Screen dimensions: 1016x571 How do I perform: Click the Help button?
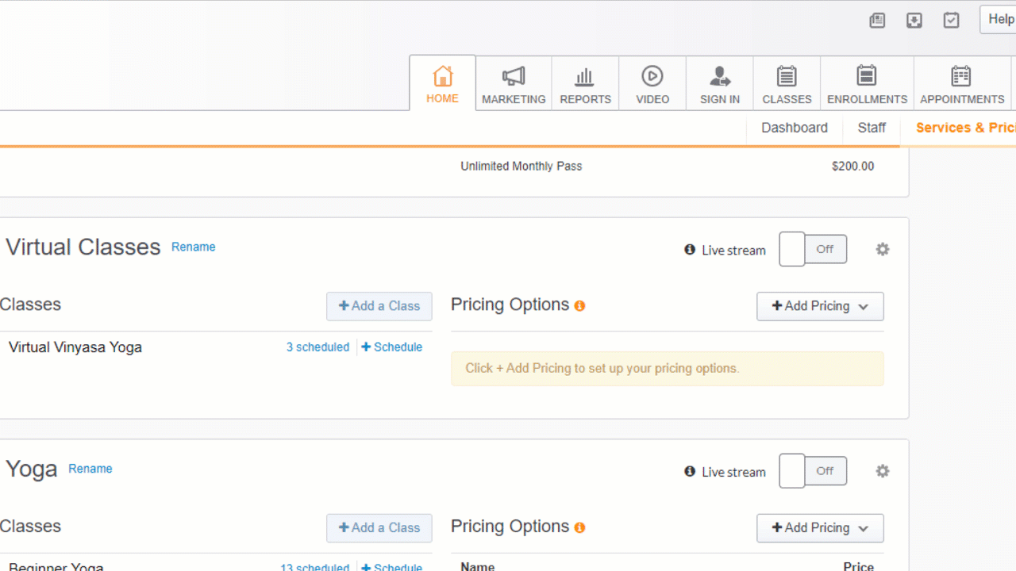tap(999, 20)
